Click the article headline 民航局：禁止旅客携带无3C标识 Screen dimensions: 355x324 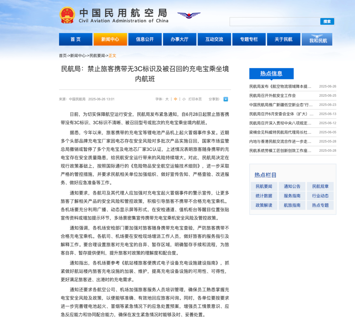[145, 74]
